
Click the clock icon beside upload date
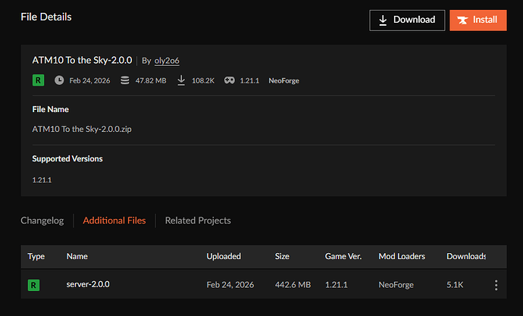point(59,80)
